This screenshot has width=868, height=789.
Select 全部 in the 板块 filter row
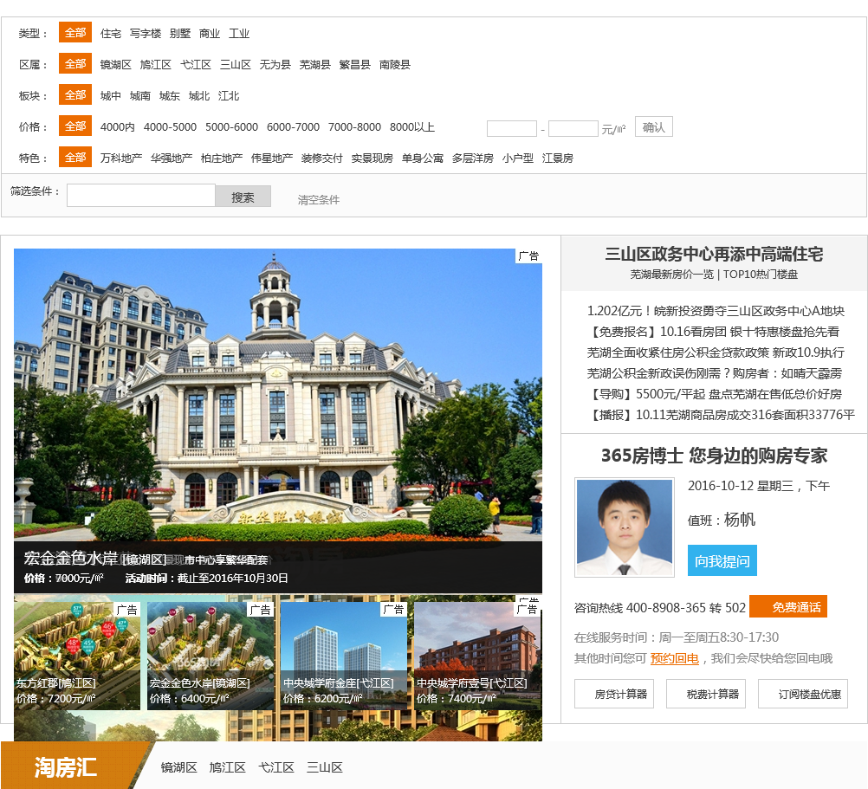[x=75, y=94]
